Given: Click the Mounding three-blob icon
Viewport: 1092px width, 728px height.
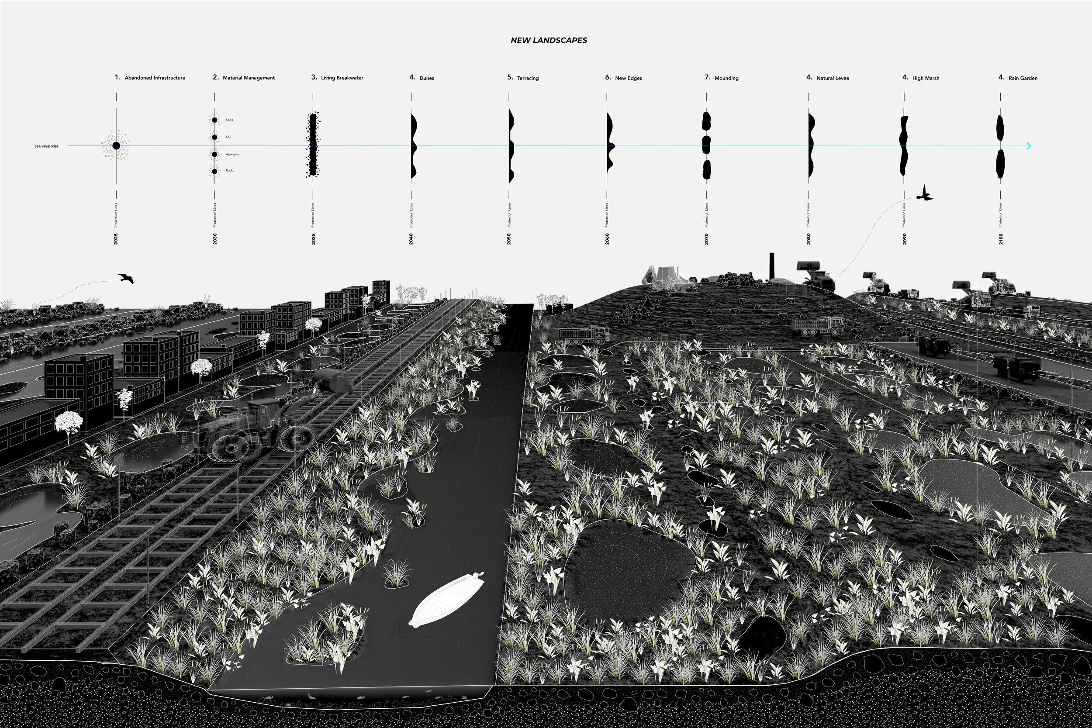Looking at the screenshot, I should pyautogui.click(x=707, y=145).
